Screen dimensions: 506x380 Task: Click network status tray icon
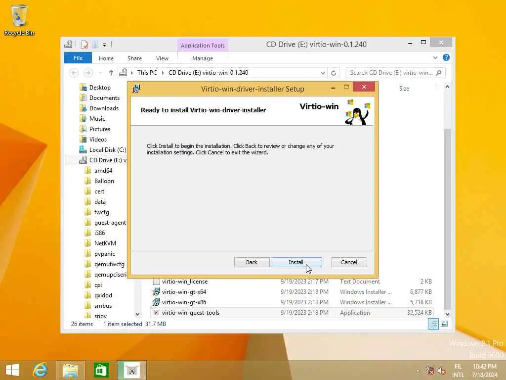pyautogui.click(x=430, y=371)
